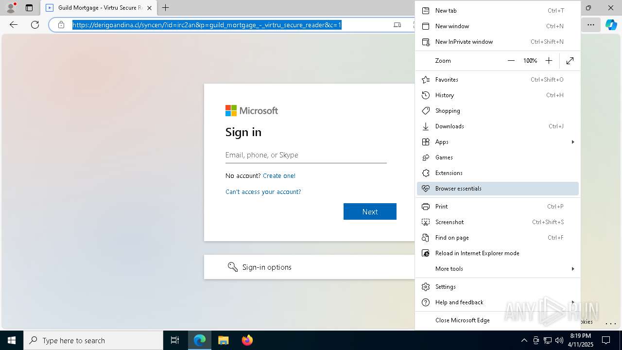Increase zoom with the plus button

[549, 61]
